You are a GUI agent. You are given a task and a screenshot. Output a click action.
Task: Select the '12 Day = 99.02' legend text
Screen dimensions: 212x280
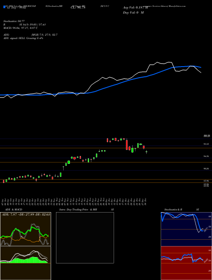[x=17, y=8]
